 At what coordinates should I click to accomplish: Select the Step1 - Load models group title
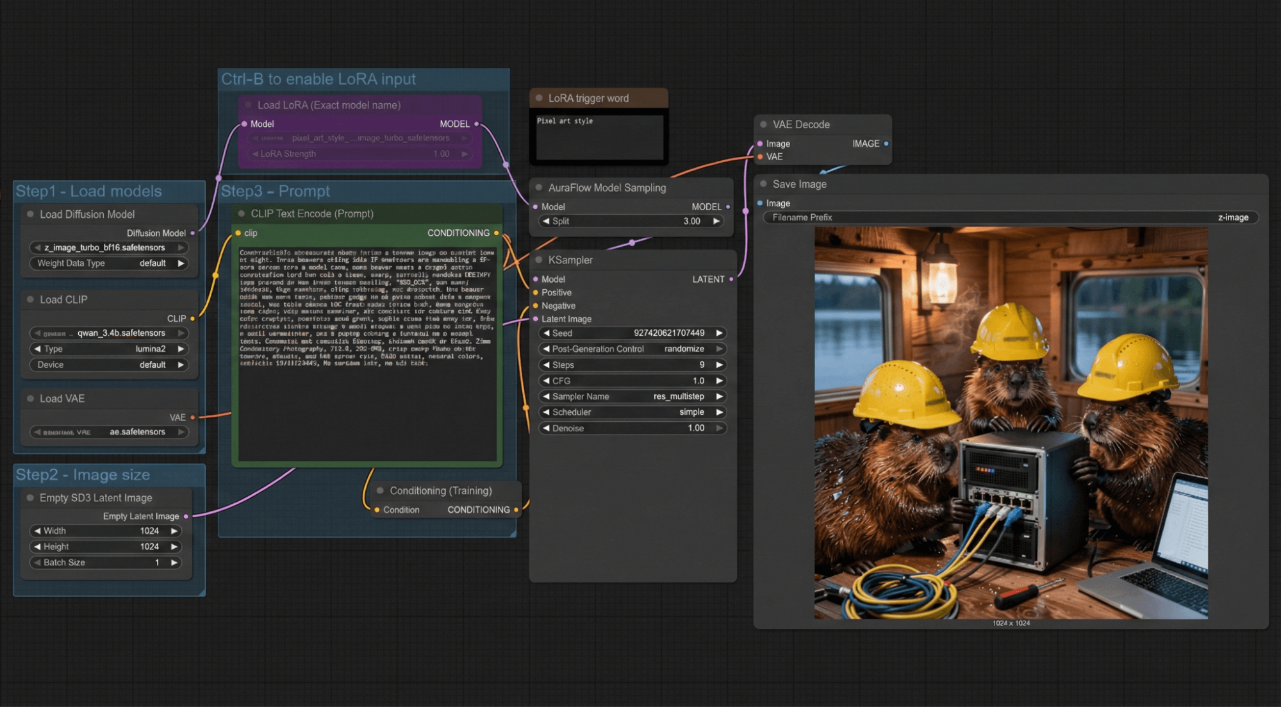click(x=88, y=191)
